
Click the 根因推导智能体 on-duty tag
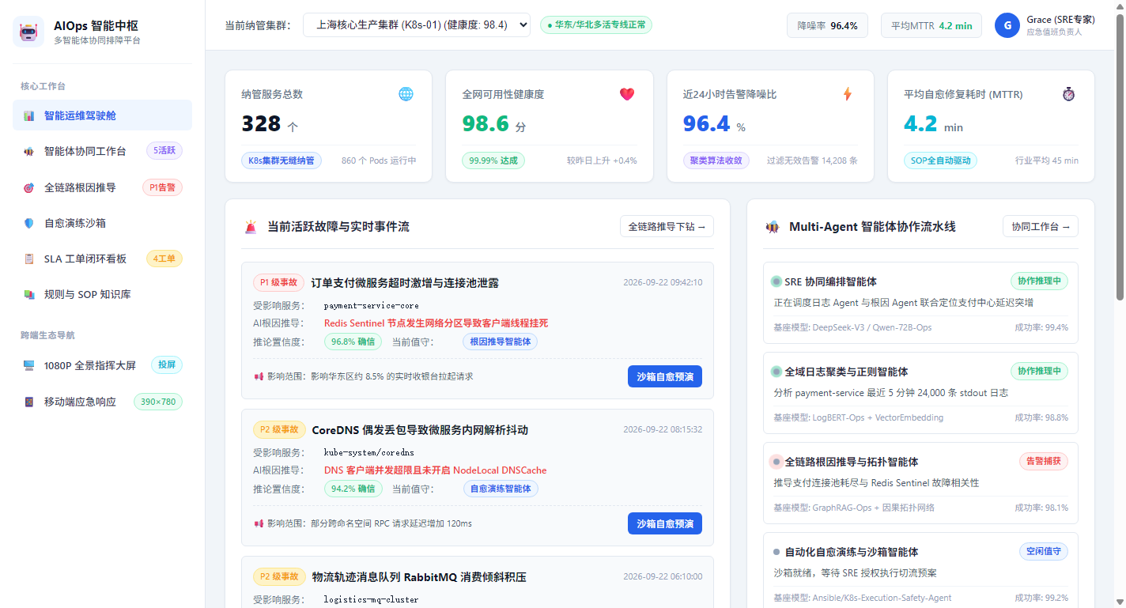(501, 342)
